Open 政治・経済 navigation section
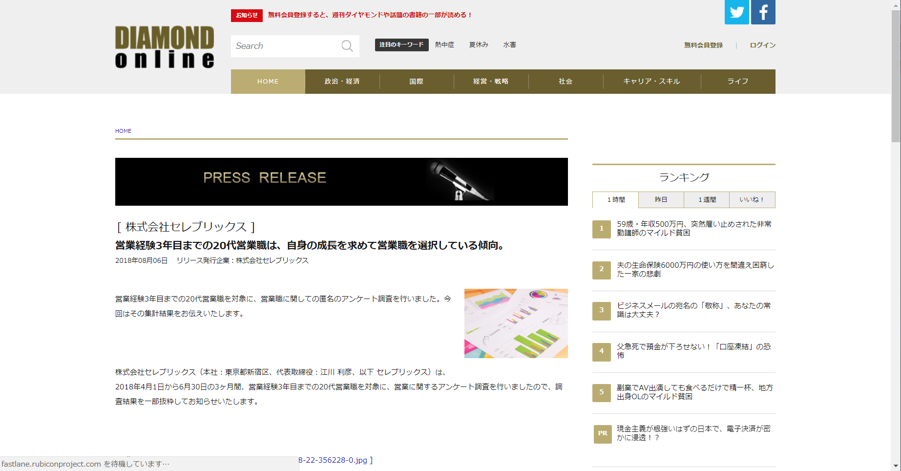 [x=342, y=82]
